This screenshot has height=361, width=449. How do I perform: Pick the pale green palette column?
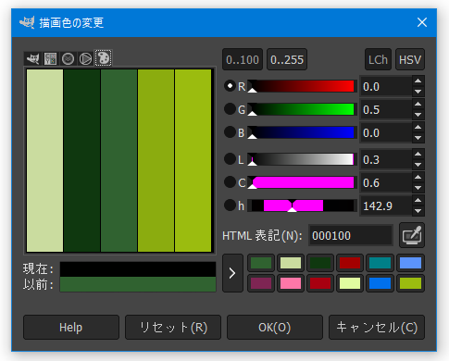point(45,160)
